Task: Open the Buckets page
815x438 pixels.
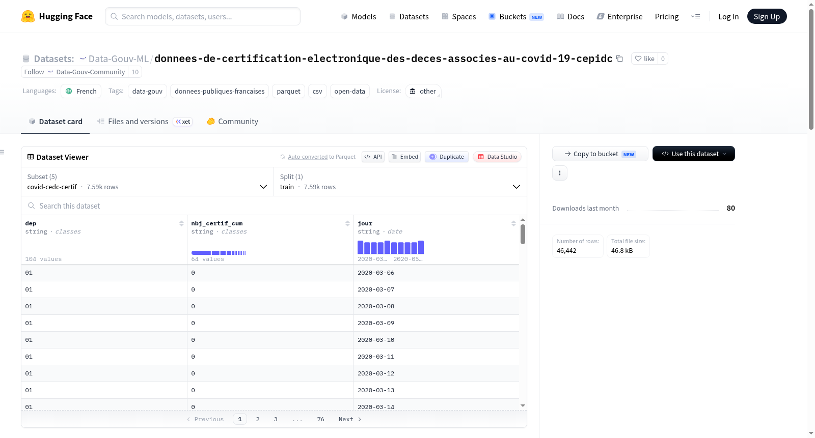Action: click(516, 16)
